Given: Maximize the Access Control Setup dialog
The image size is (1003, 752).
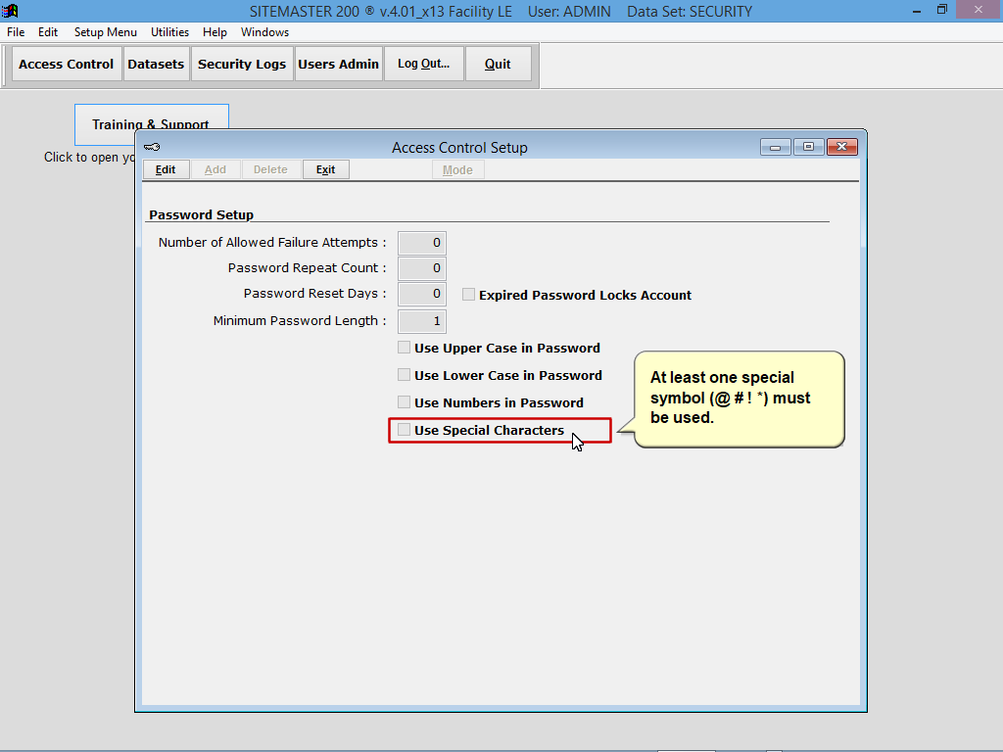Looking at the screenshot, I should click(808, 147).
